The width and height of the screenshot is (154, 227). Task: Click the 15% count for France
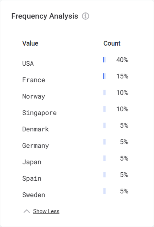coord(122,76)
